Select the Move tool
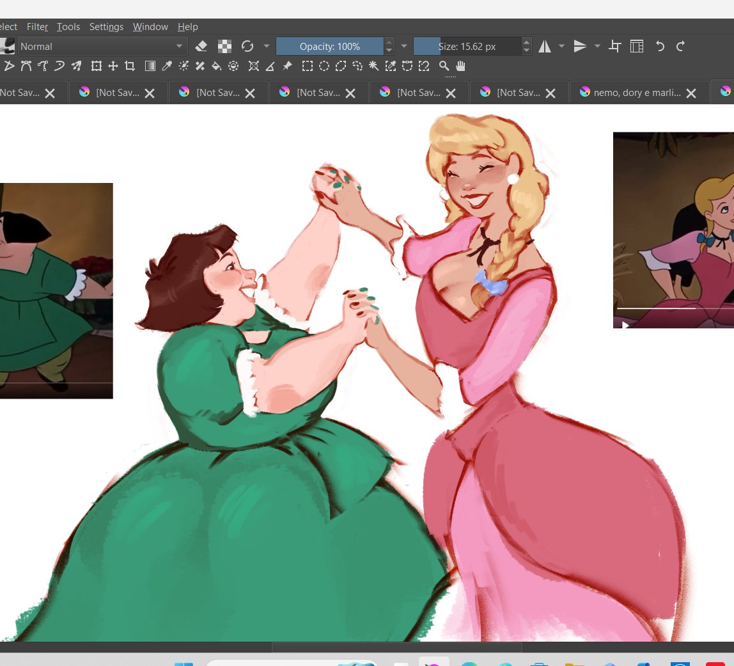 click(113, 66)
